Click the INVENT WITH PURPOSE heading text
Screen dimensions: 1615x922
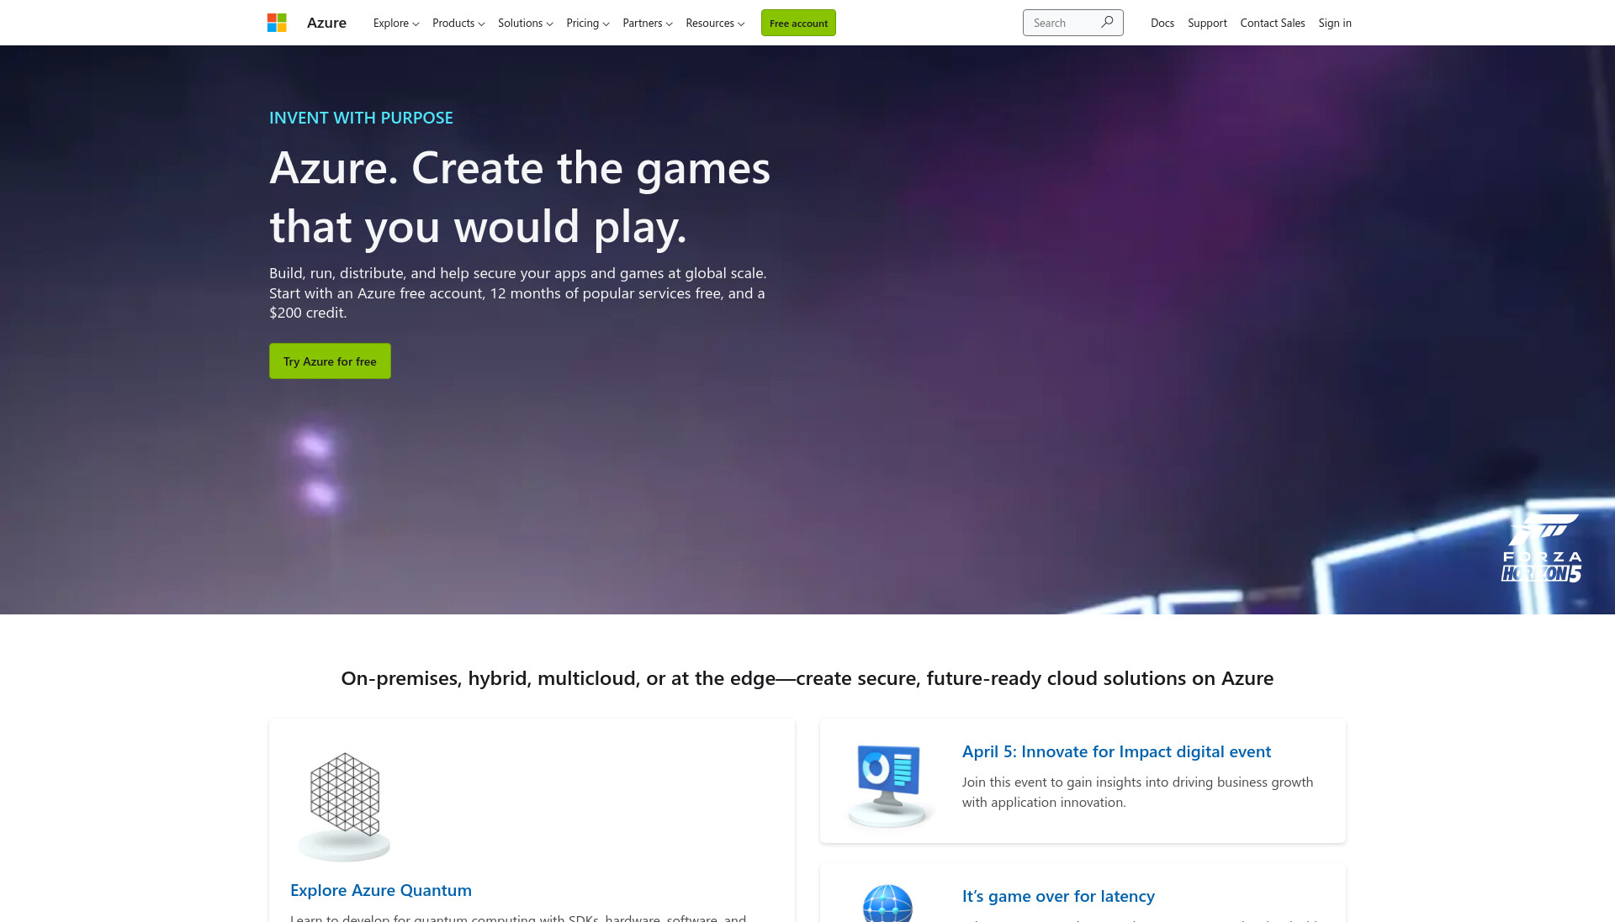tap(361, 118)
